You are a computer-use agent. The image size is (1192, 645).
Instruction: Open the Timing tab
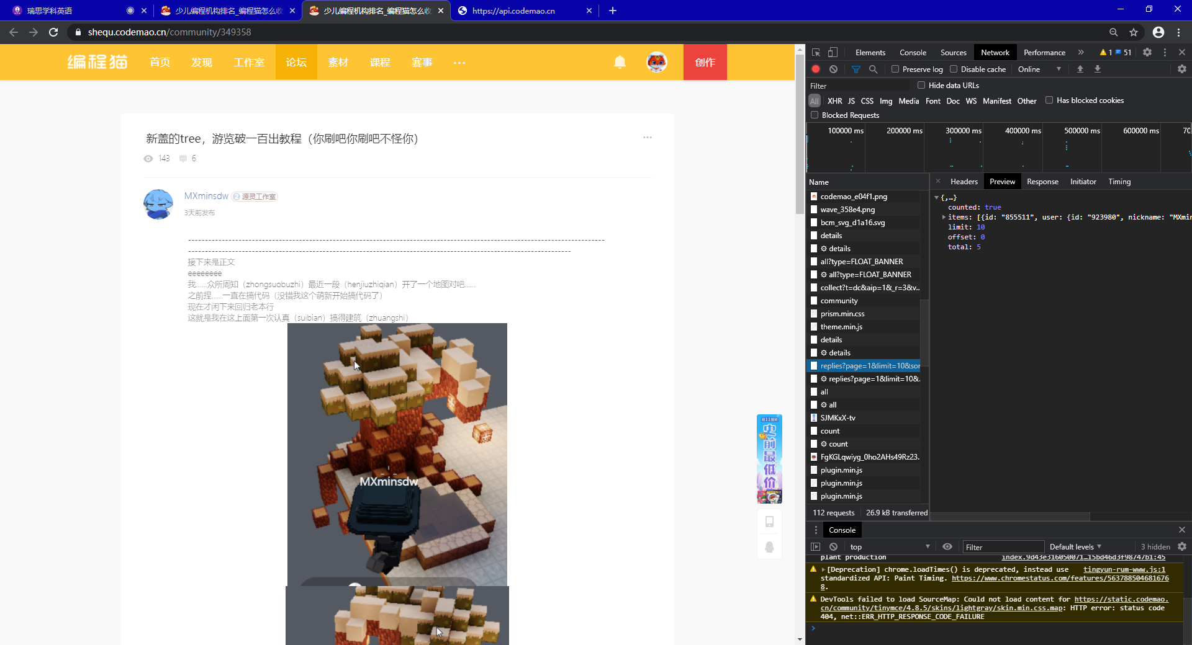pyautogui.click(x=1119, y=182)
